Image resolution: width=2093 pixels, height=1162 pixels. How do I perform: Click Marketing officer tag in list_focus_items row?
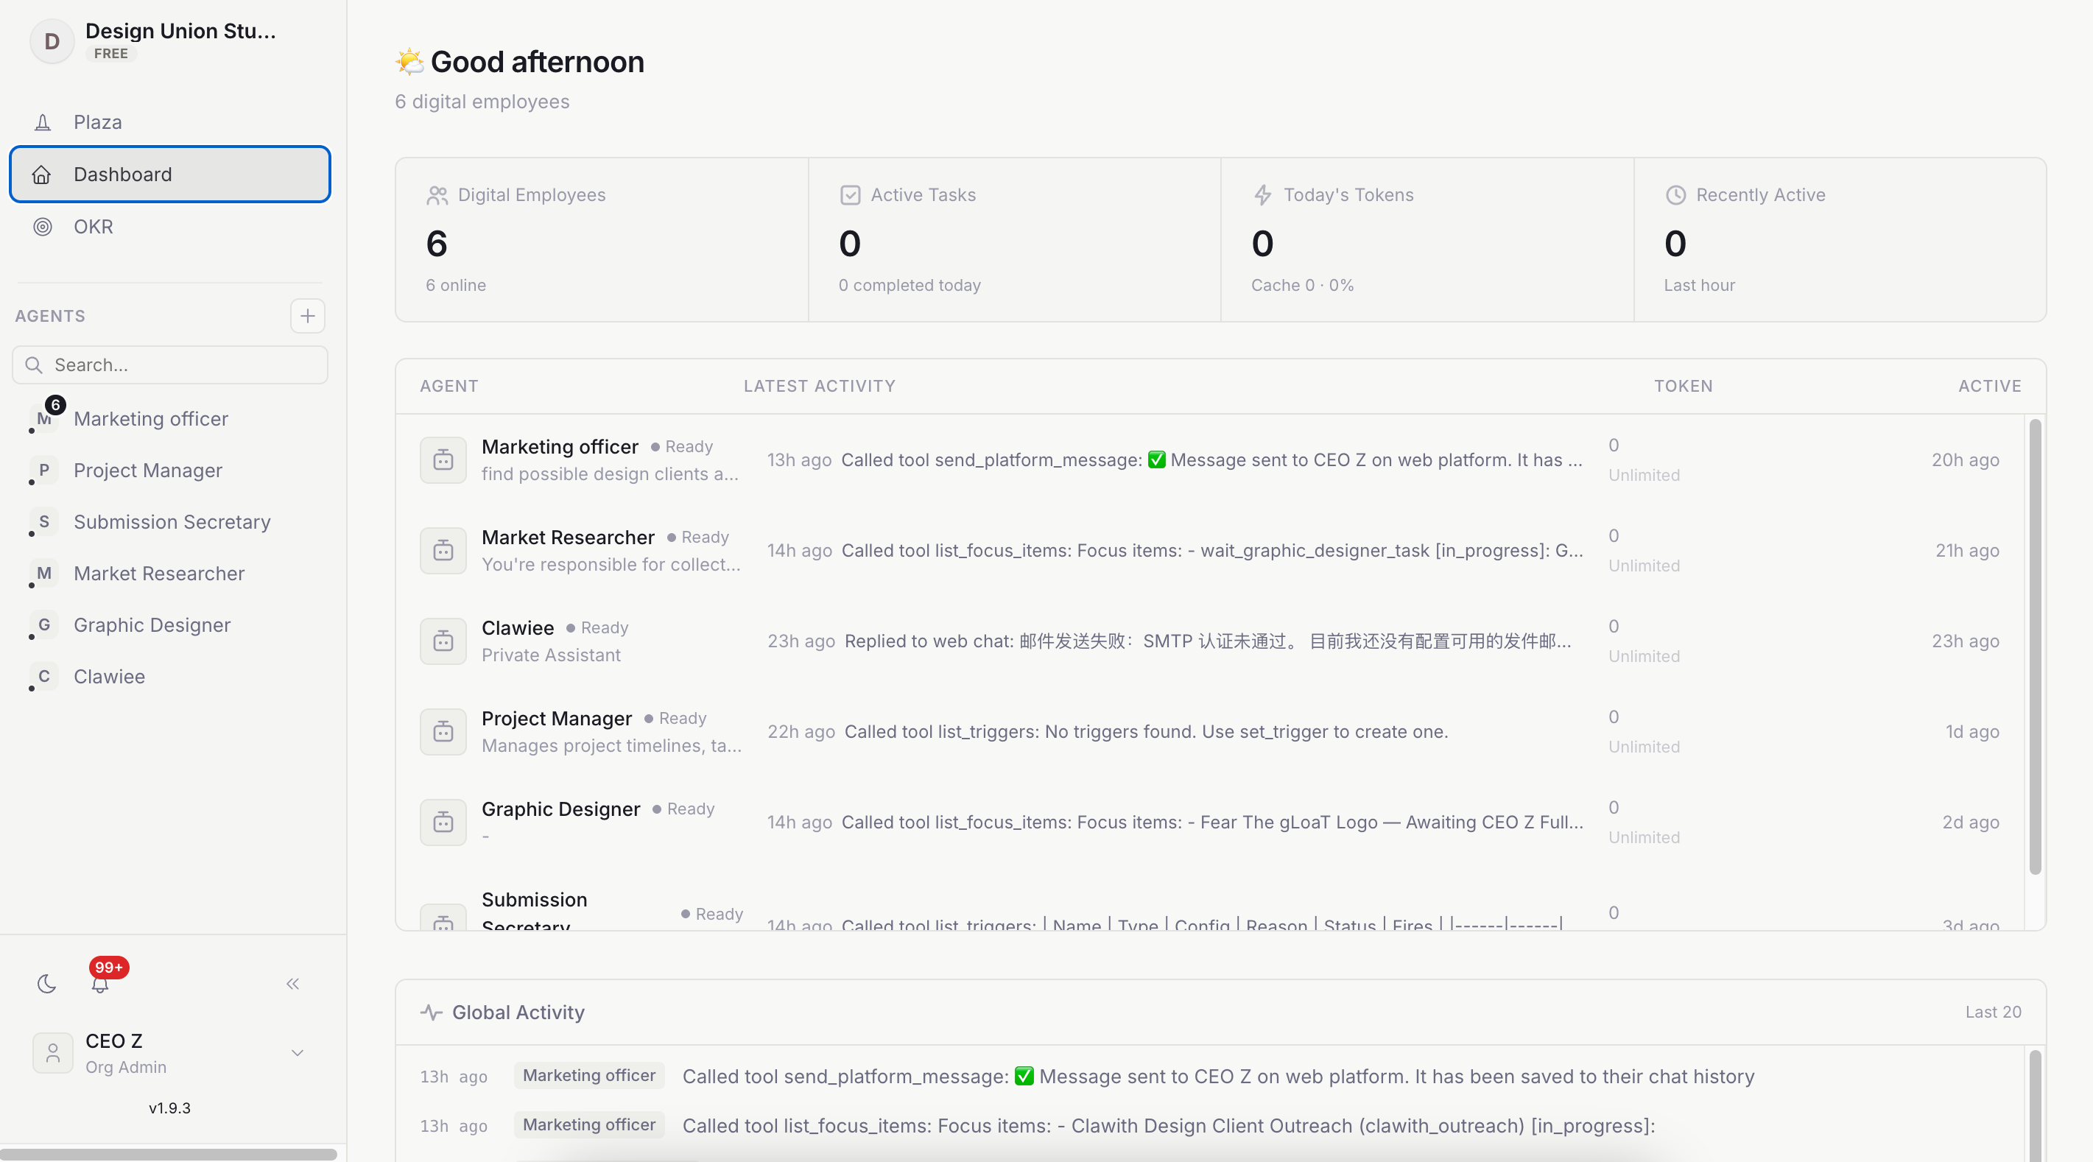589,1125
